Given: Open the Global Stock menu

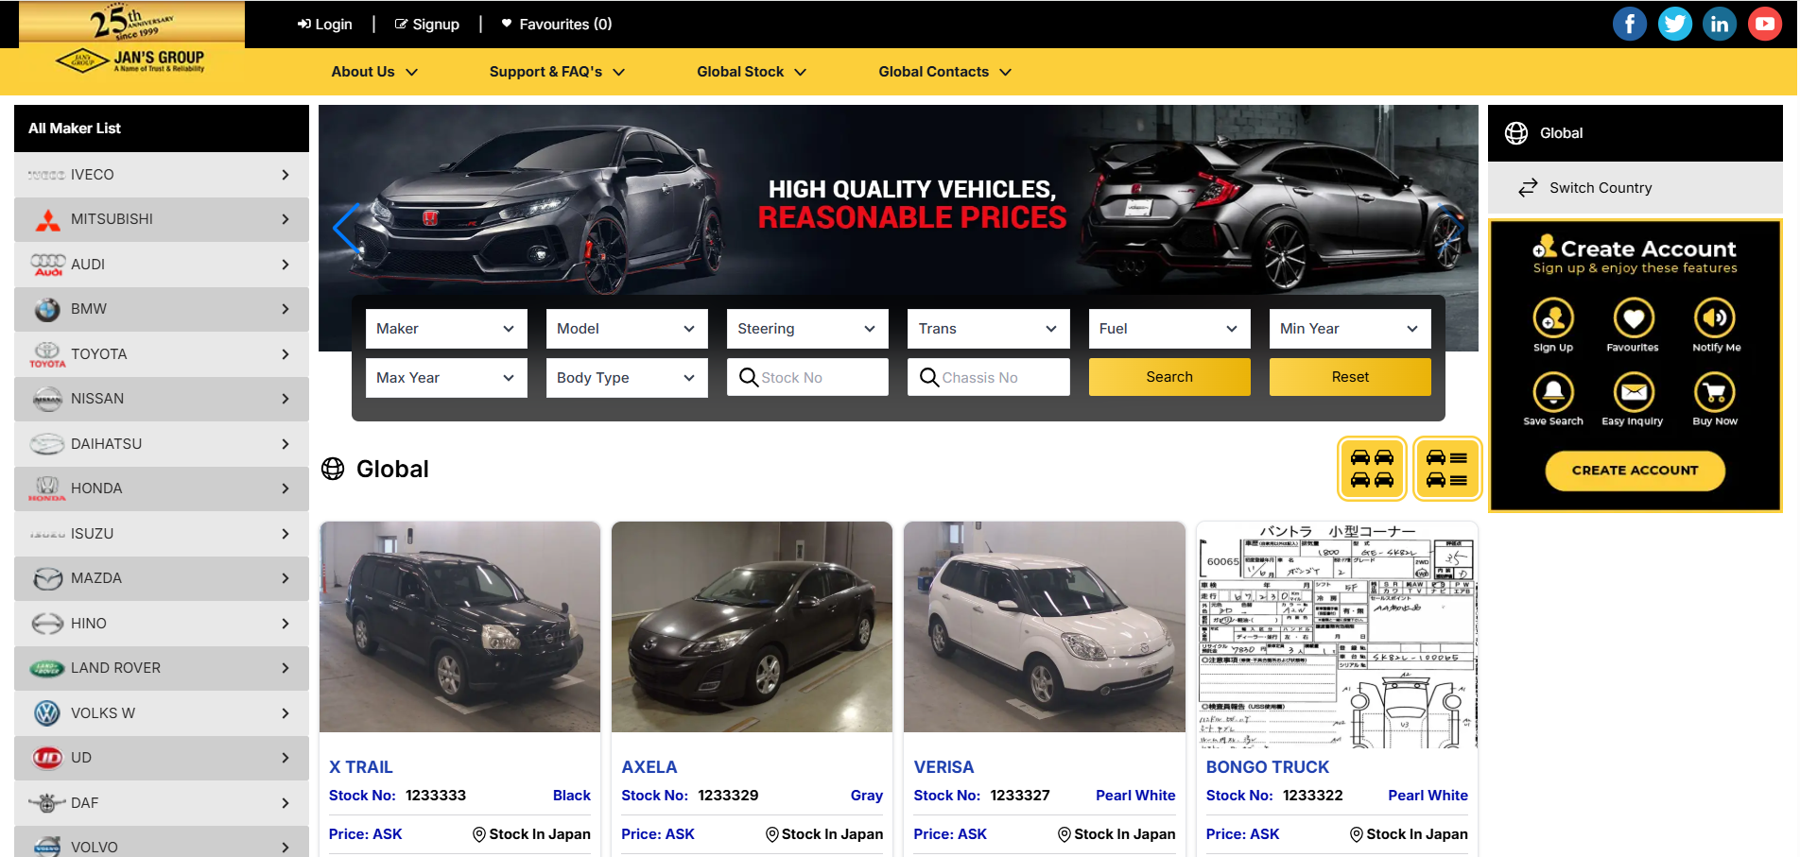Looking at the screenshot, I should click(x=752, y=72).
